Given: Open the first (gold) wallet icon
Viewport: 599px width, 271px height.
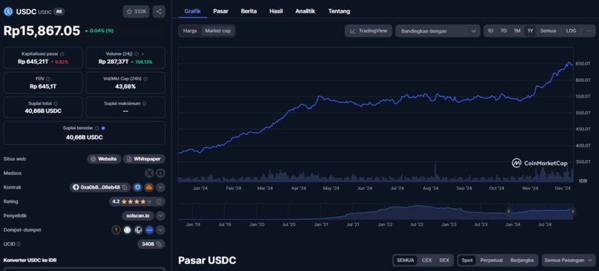Looking at the screenshot, I should (116, 230).
